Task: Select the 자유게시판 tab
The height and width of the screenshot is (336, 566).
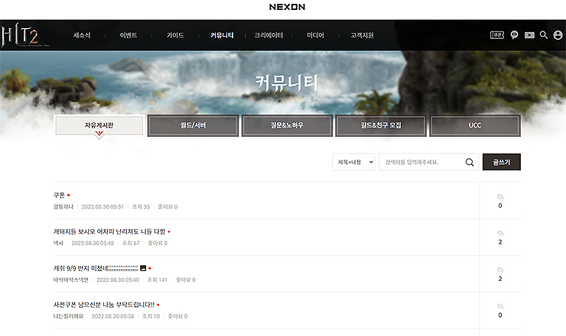Action: 99,125
